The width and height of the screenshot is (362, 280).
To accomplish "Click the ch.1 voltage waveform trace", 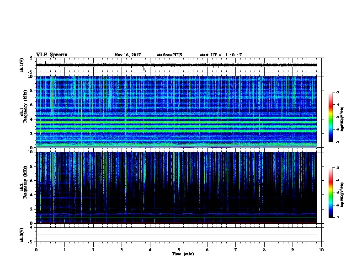I will pos(176,65).
